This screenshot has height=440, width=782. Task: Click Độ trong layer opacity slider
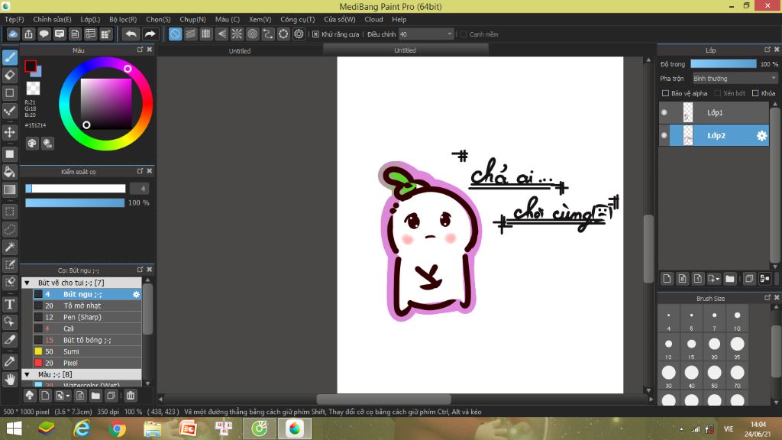(x=723, y=64)
